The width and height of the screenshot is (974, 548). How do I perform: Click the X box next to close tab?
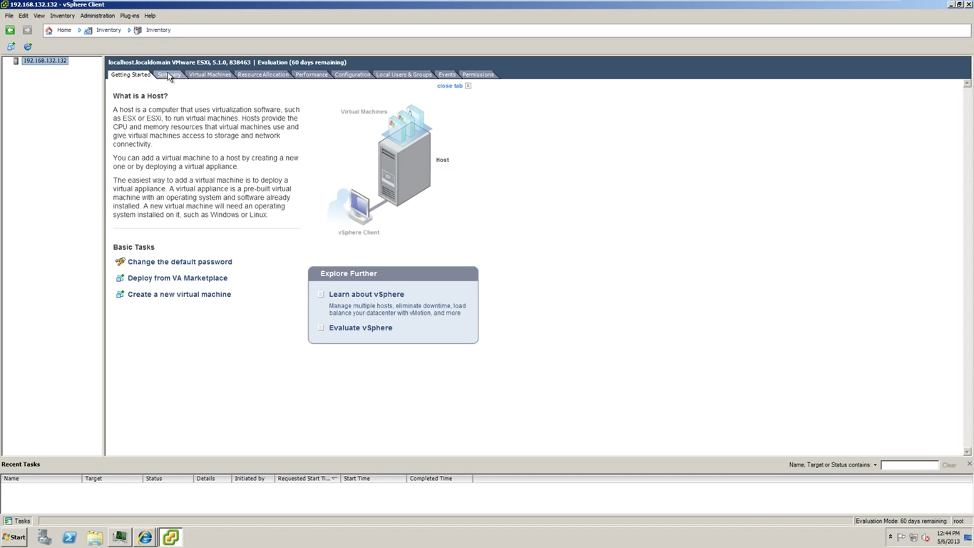[468, 86]
